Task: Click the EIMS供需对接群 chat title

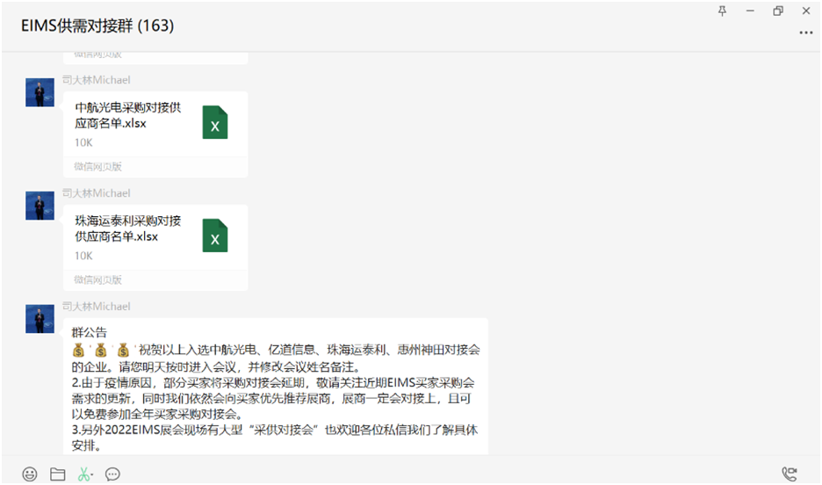Action: (97, 25)
